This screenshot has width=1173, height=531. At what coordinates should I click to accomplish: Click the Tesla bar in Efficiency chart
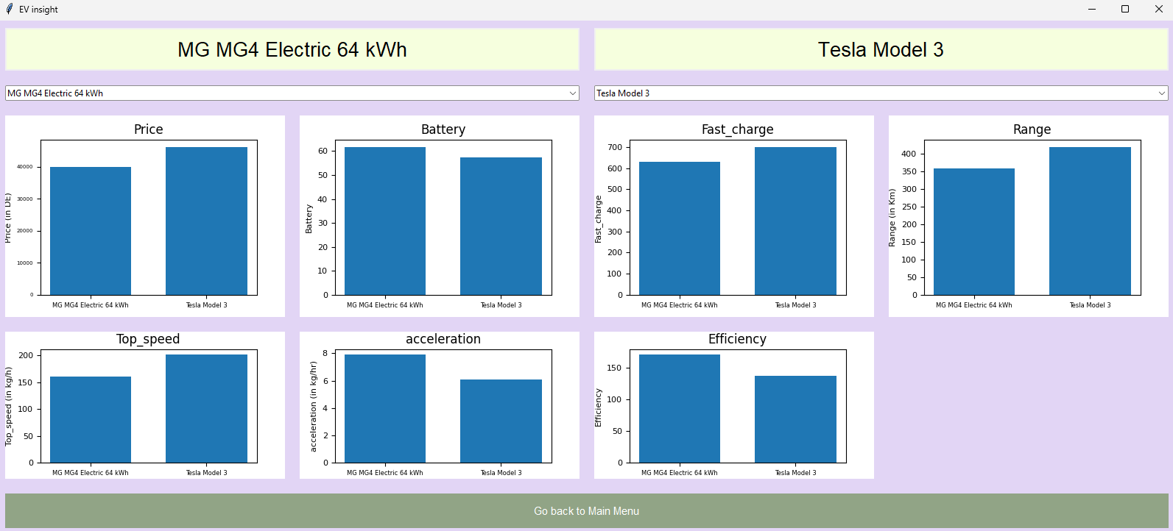click(x=795, y=419)
